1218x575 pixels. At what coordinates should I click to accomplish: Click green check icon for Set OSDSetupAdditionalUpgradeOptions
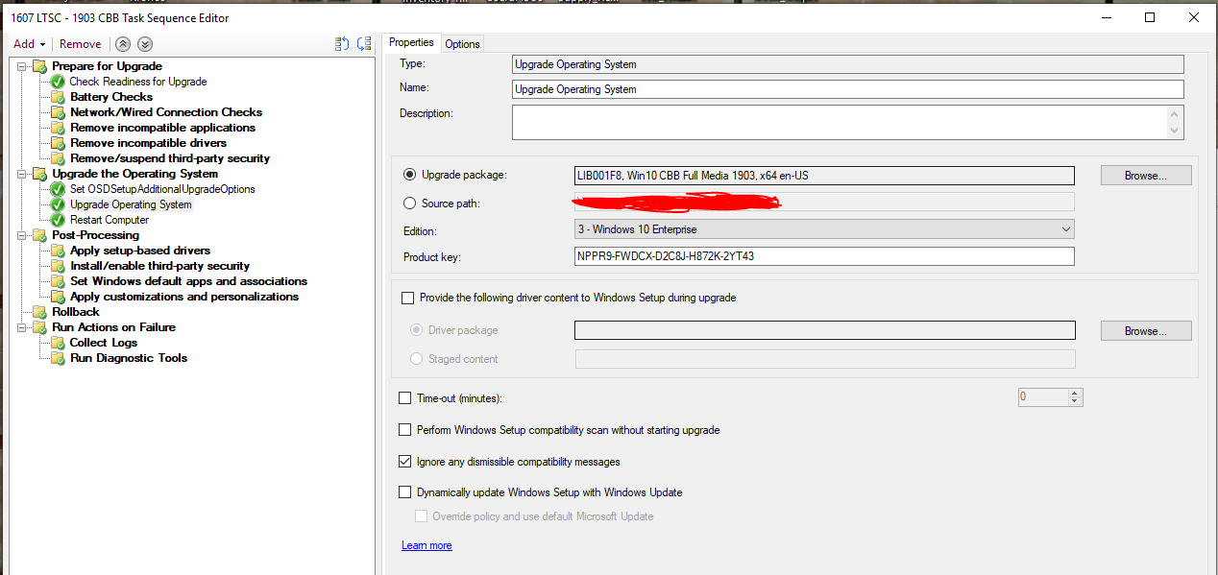[58, 189]
